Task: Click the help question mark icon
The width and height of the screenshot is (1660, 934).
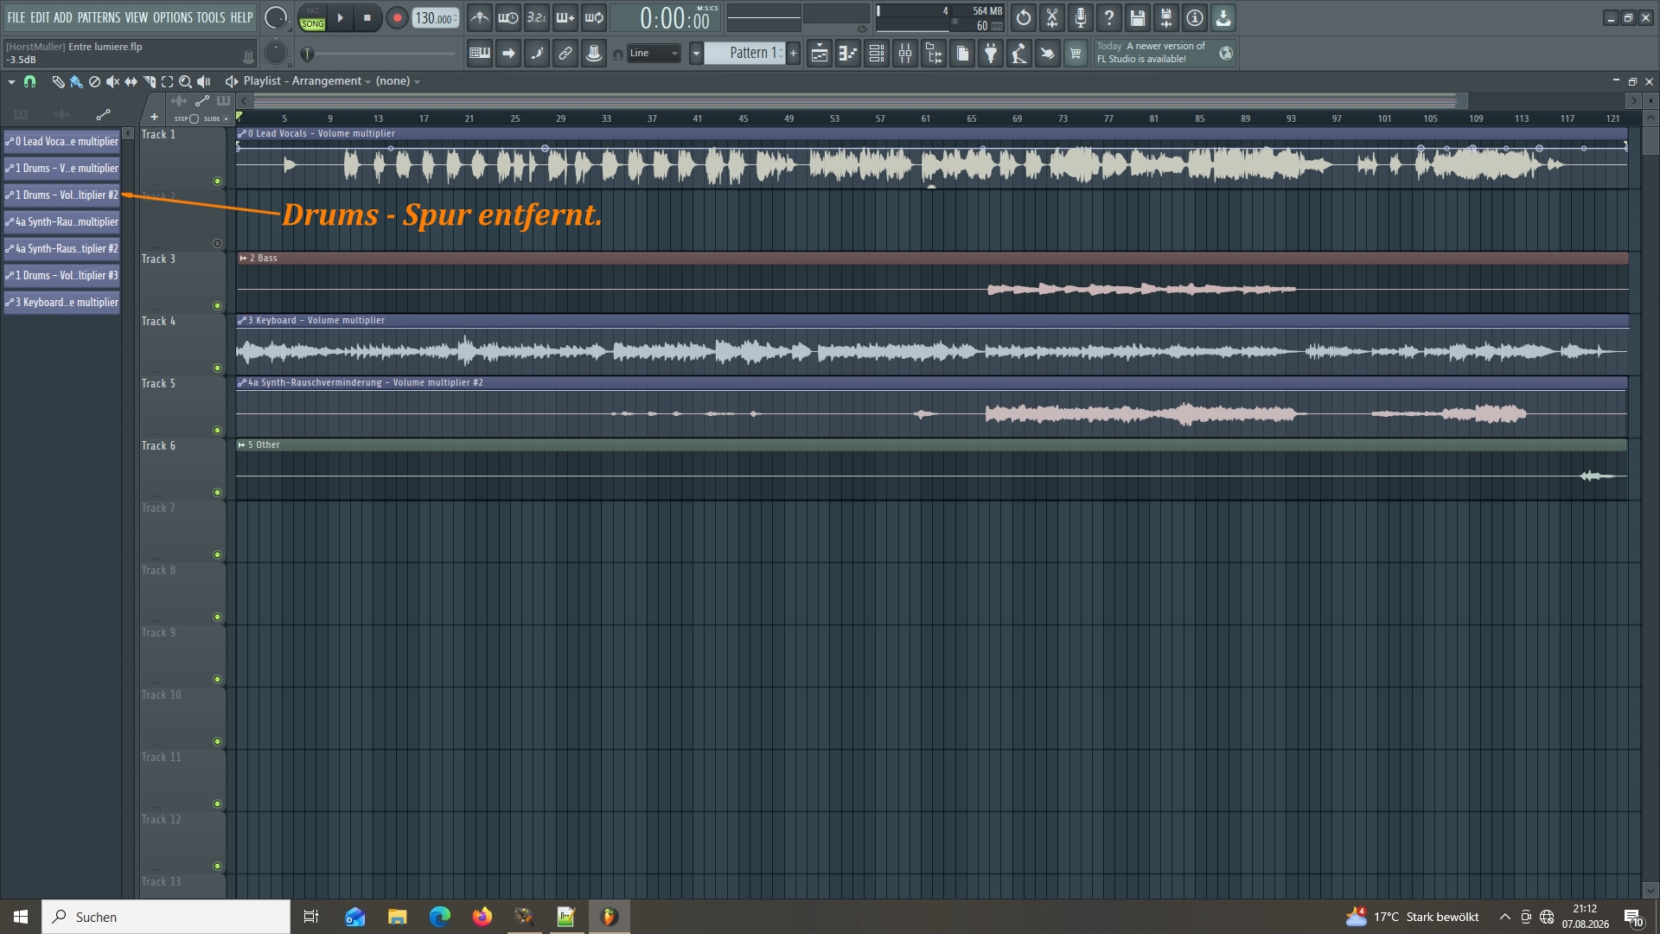Action: coord(1109,18)
